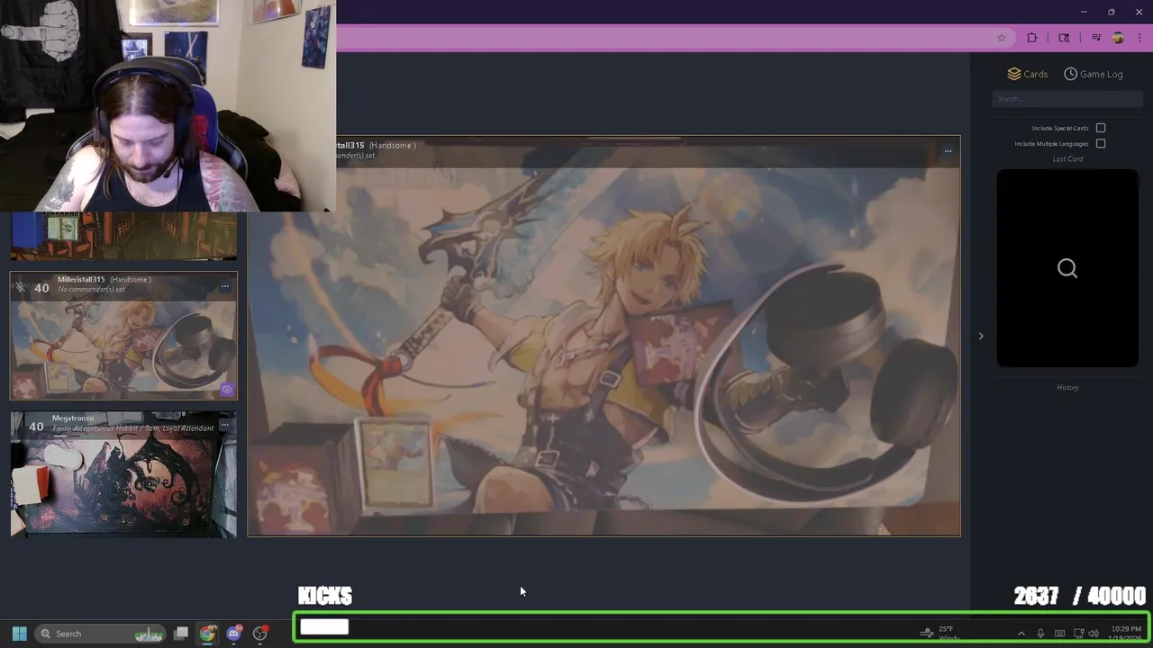Open options menu on Megatronxo tile
This screenshot has width=1153, height=648.
click(225, 425)
